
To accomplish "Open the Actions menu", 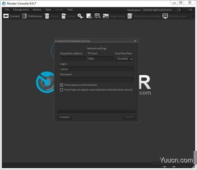I will coord(37,10).
